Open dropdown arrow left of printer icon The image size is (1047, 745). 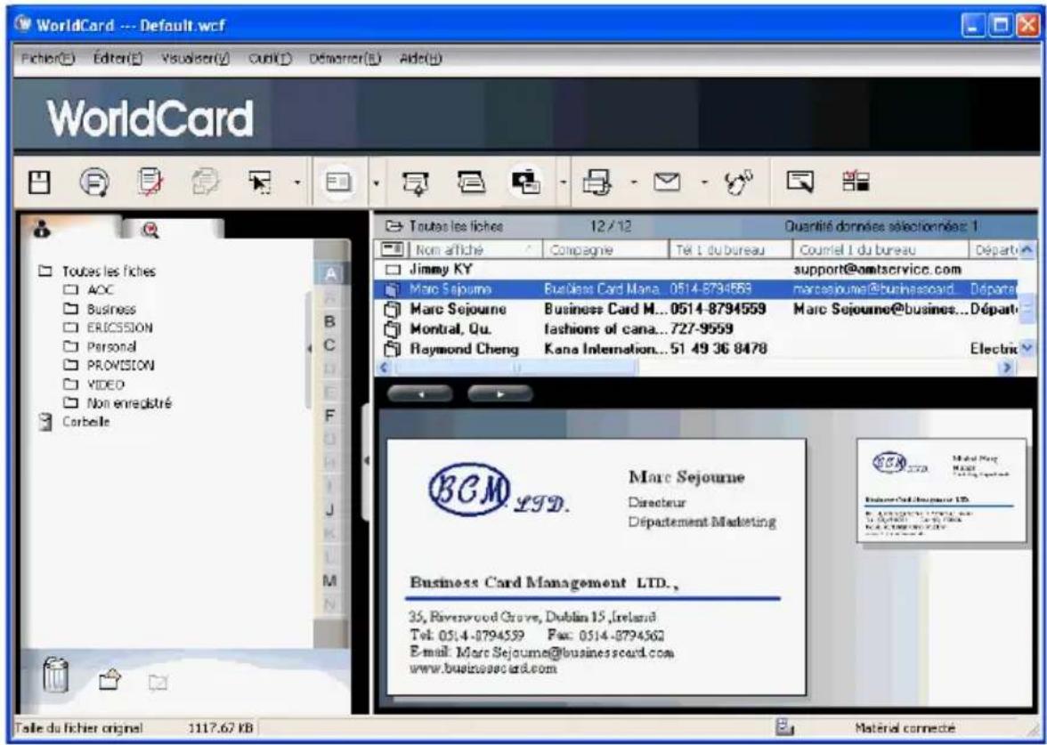(563, 182)
